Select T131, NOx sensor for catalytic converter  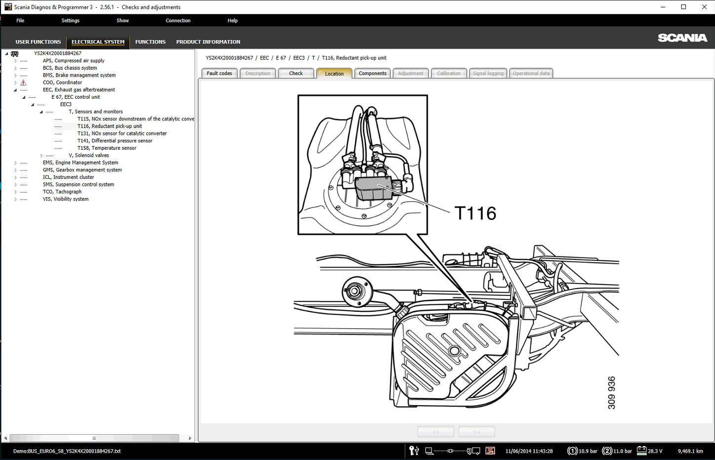tap(122, 133)
